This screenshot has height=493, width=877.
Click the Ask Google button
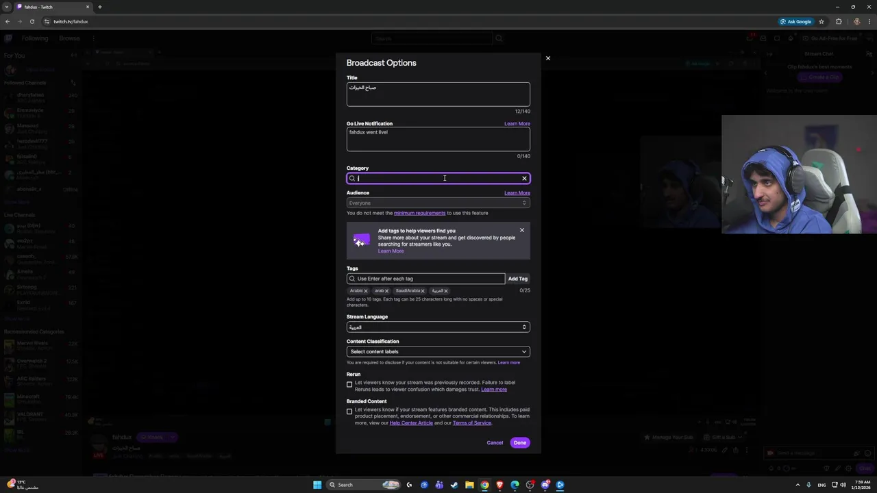point(795,21)
